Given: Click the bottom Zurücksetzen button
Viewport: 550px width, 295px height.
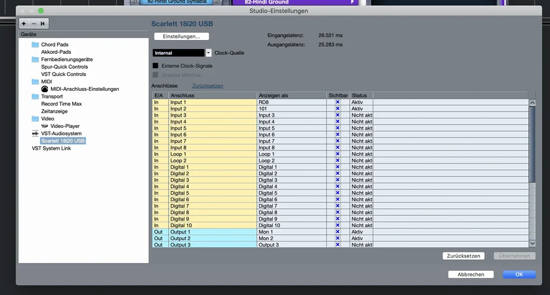Looking at the screenshot, I should [x=464, y=256].
